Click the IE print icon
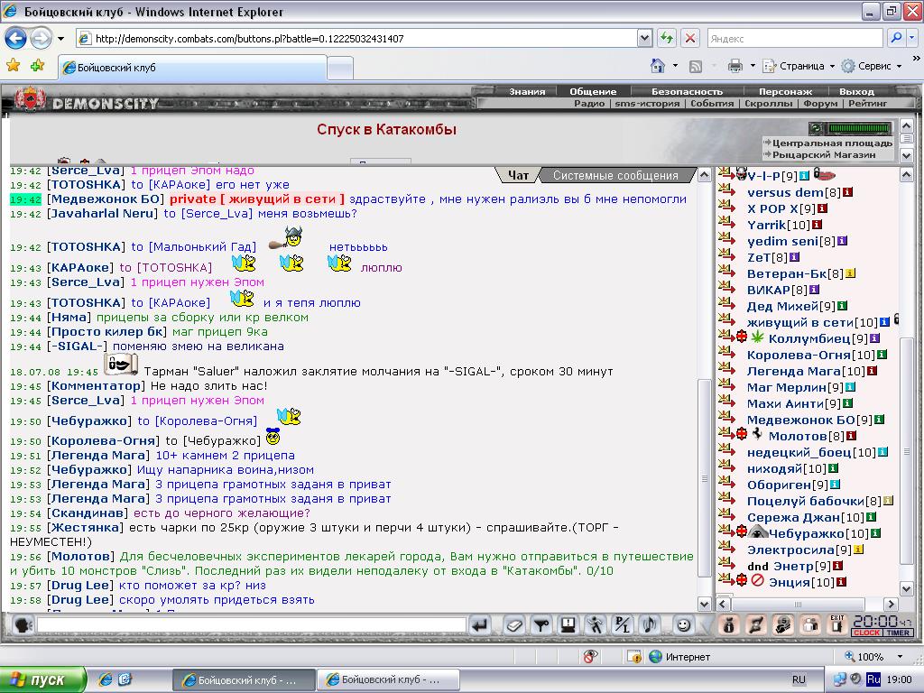The width and height of the screenshot is (924, 693). tap(735, 66)
